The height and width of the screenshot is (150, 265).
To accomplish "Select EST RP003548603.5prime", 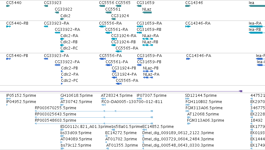I will coord(55,120).
